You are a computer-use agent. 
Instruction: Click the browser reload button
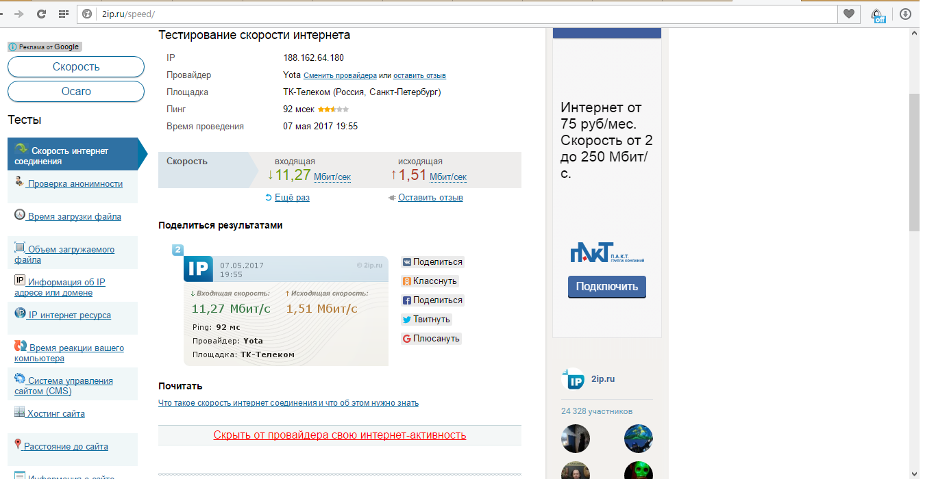tap(41, 14)
